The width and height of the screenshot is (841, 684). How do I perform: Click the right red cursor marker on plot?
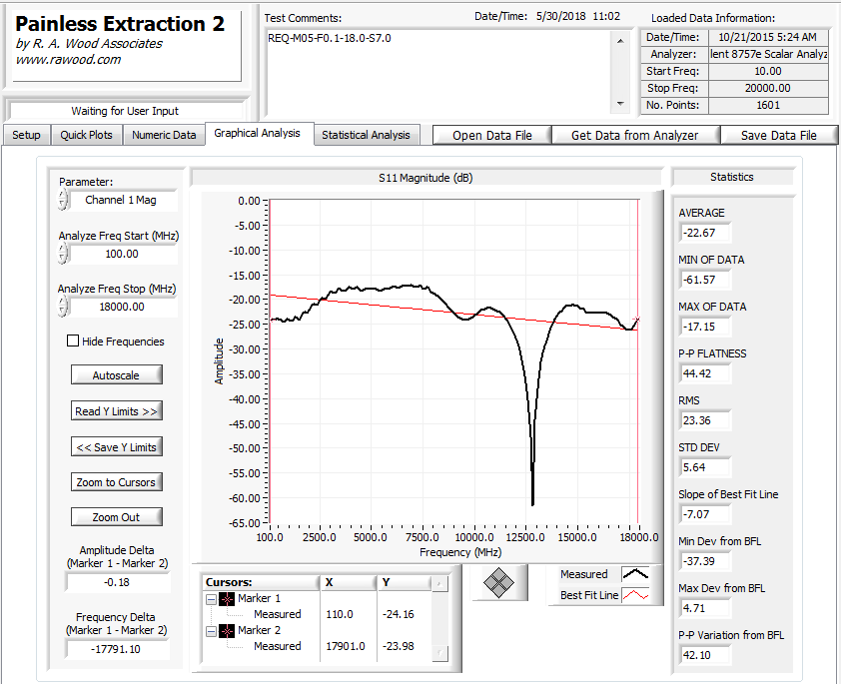pos(636,321)
